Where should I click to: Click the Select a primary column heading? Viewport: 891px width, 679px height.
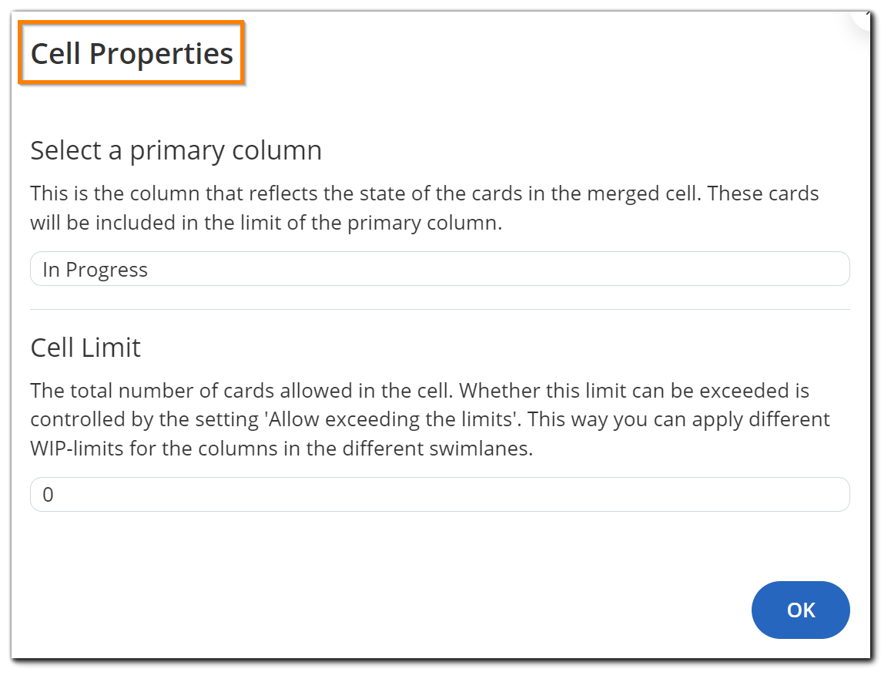176,150
